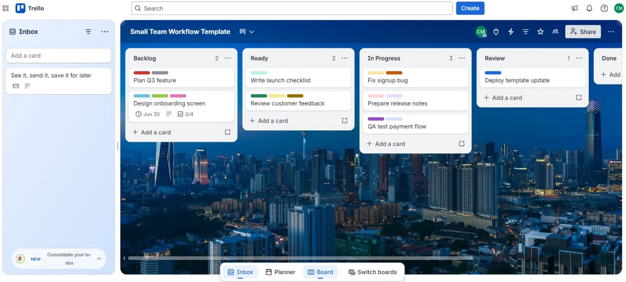
Task: Open Switch boards in bottom bar
Action: [373, 272]
